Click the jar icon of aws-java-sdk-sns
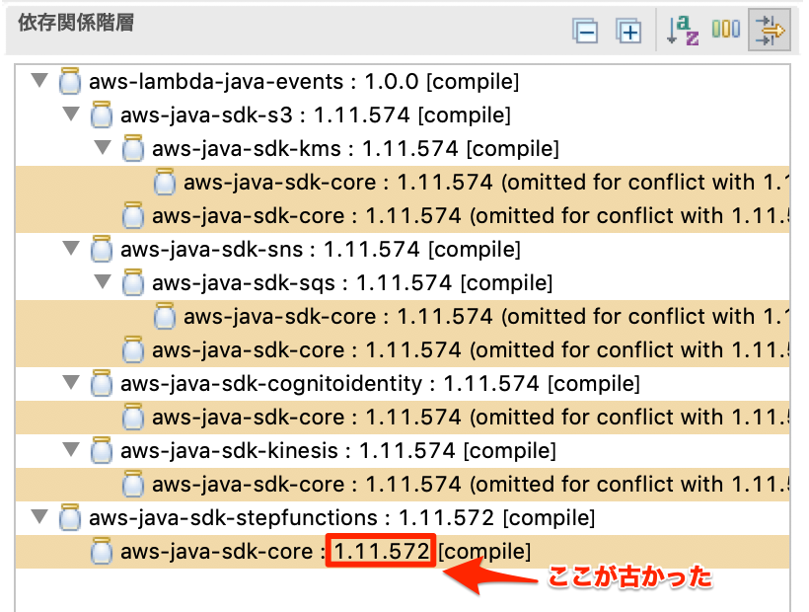This screenshot has height=612, width=809. [101, 249]
